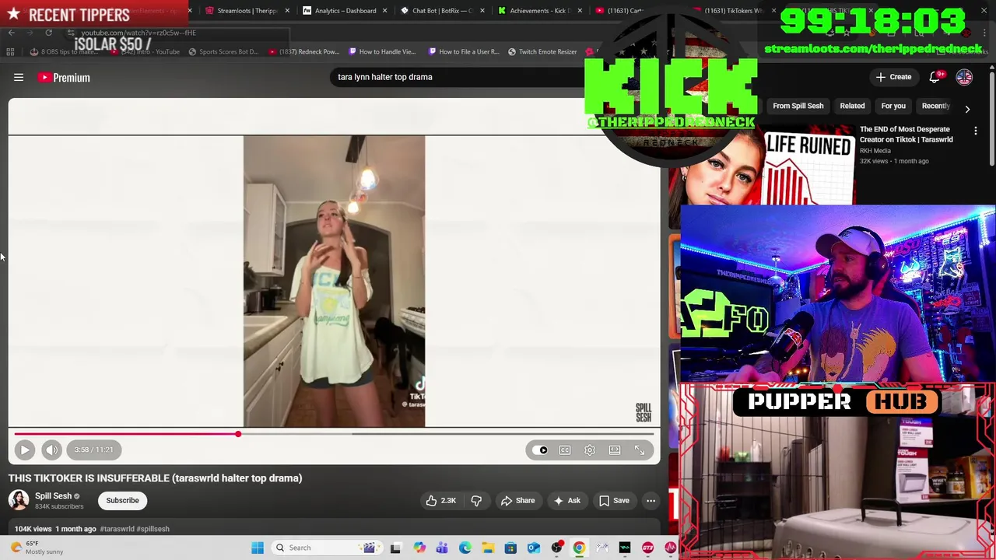Viewport: 996px width, 560px height.
Task: Open 'The END of Most Desperate Creator' video
Action: [x=906, y=135]
